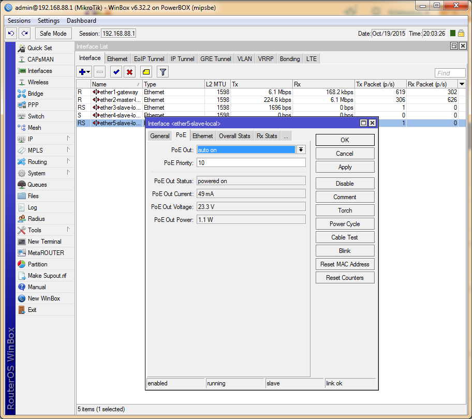Click the PoE Priority input field

pyautogui.click(x=251, y=163)
